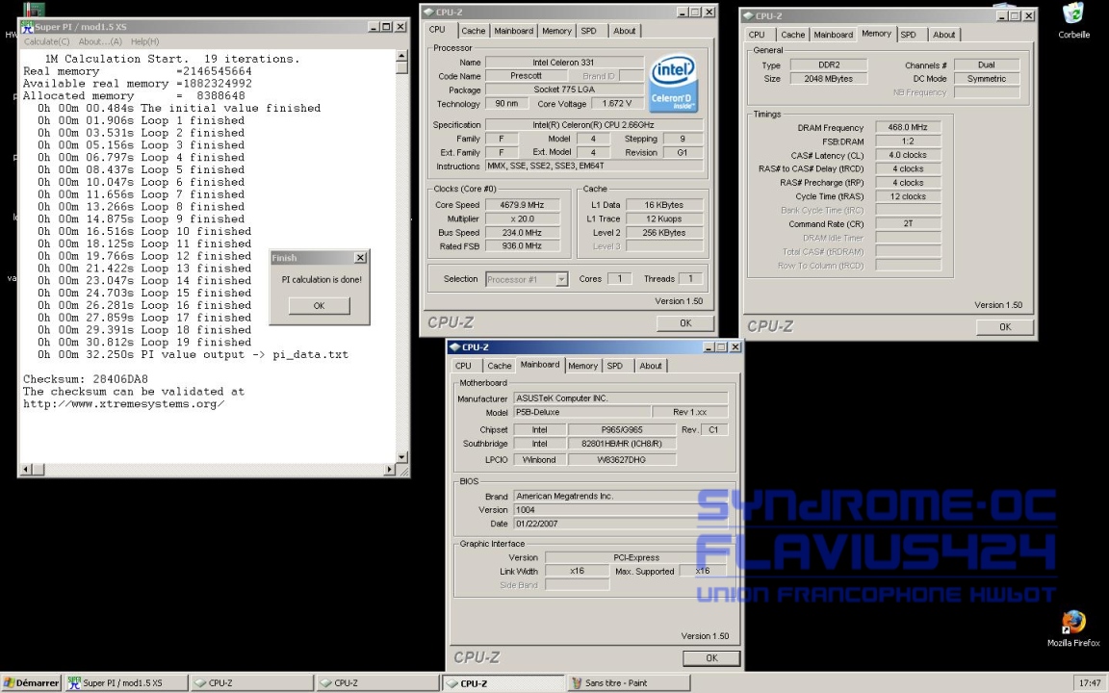Screen dimensions: 1109x693
Task: Click Super PI title bar icon
Action: pyautogui.click(x=27, y=27)
